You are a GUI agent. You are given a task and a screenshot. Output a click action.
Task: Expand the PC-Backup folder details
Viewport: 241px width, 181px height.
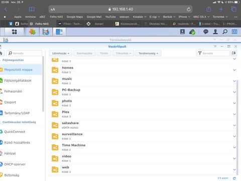tap(234, 92)
